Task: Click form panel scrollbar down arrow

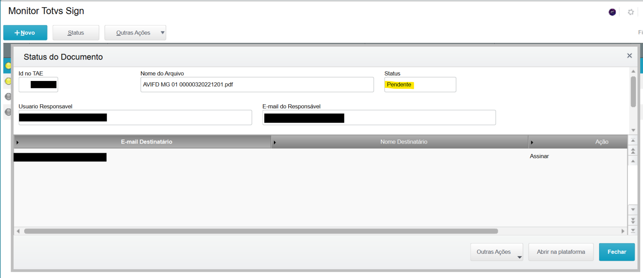Action: point(633,130)
